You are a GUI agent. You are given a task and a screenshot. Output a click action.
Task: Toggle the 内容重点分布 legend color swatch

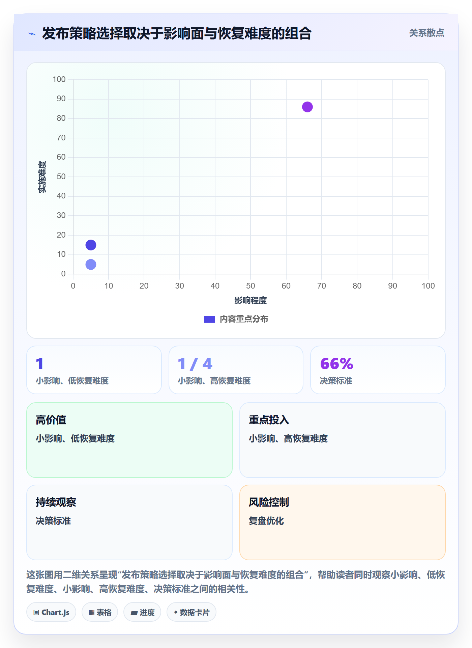point(210,319)
